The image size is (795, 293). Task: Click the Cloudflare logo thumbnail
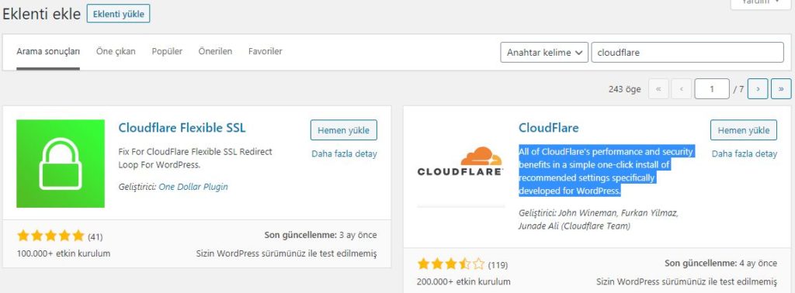click(x=460, y=164)
